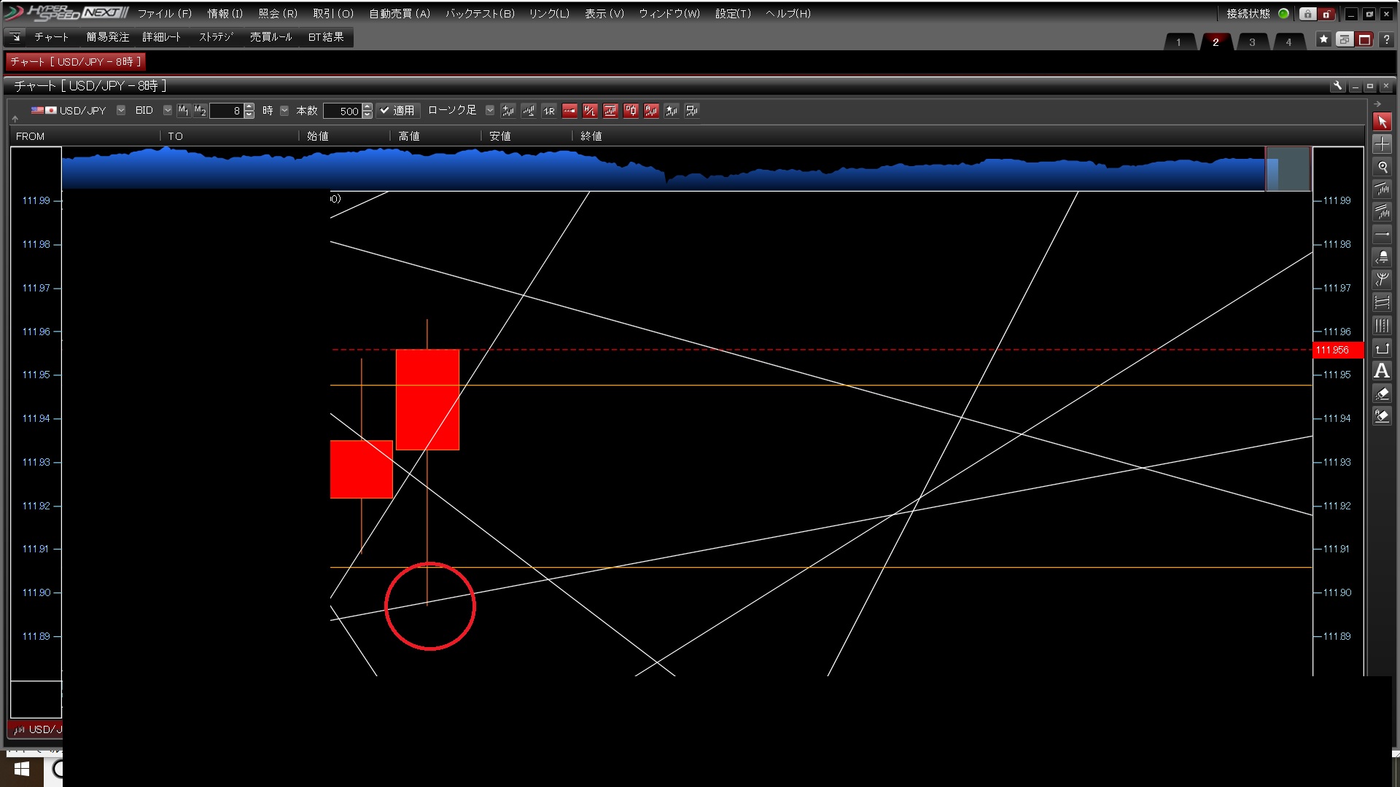Toggle the M1 chart mode button

click(183, 111)
